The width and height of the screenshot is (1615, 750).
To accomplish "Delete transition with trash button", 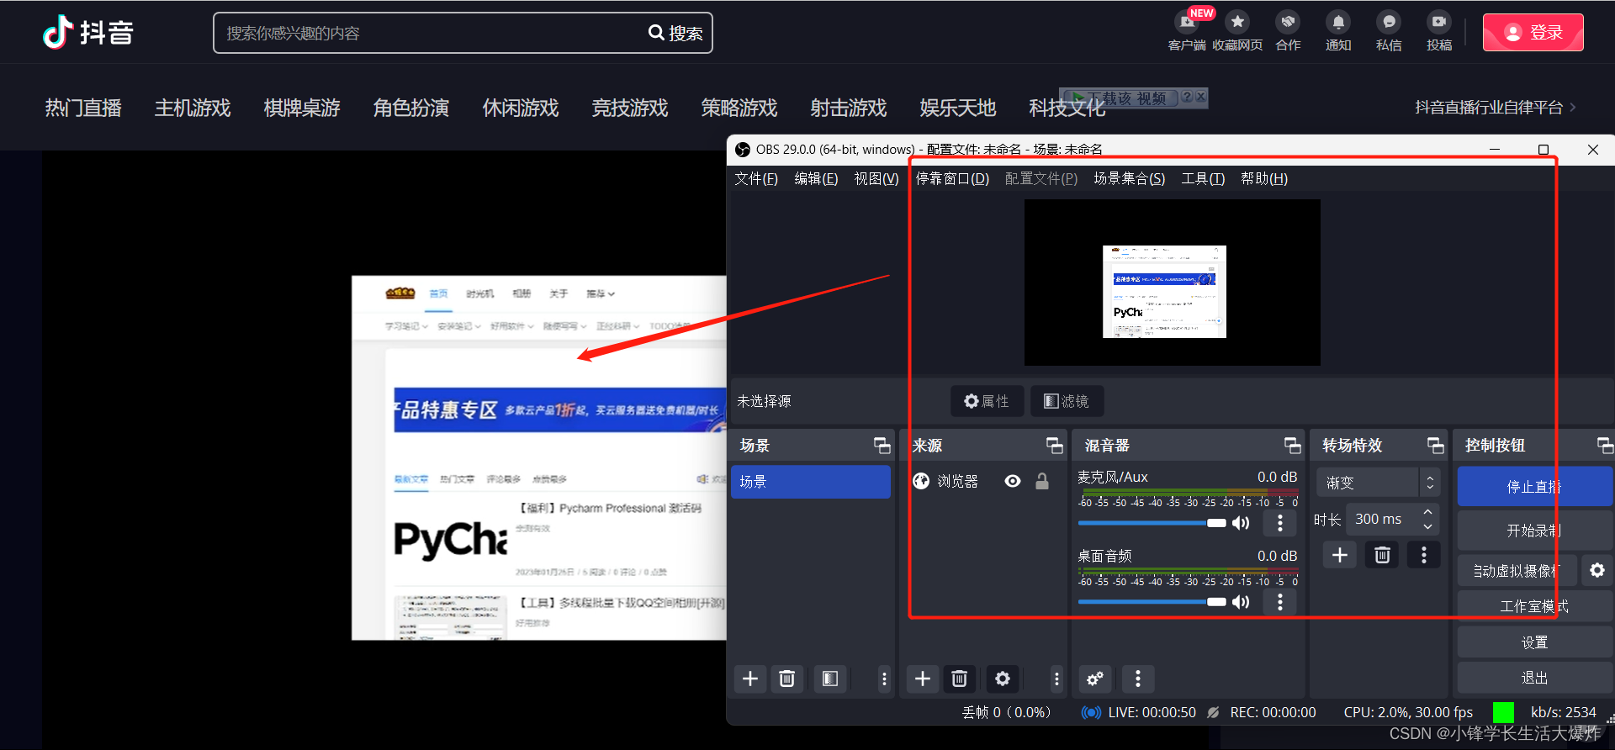I will pyautogui.click(x=1382, y=555).
